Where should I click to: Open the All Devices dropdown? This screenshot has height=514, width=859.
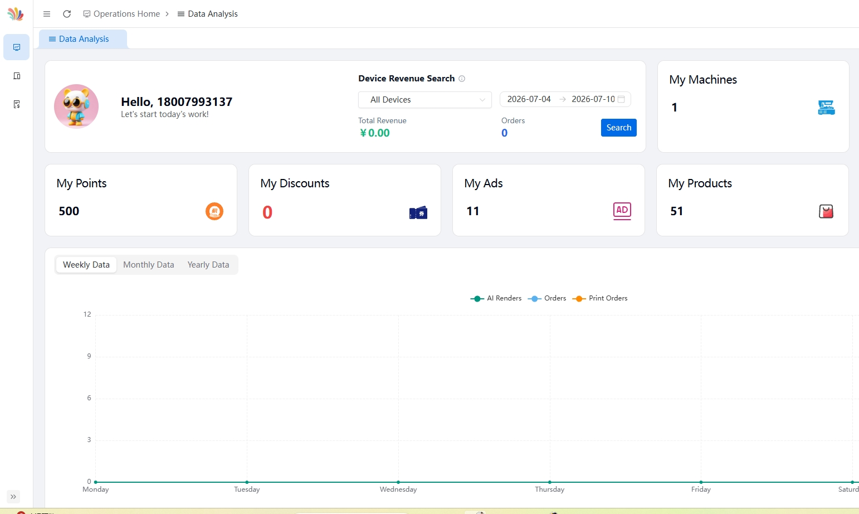(x=425, y=100)
